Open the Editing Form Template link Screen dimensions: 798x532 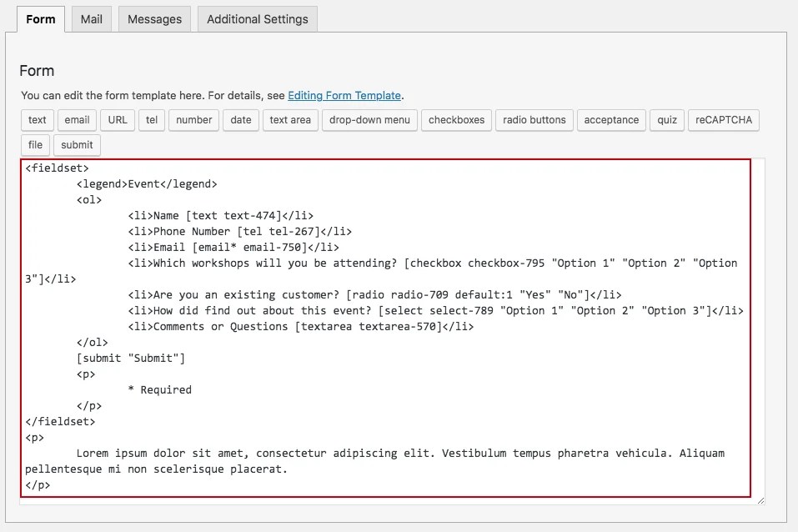pyautogui.click(x=344, y=96)
